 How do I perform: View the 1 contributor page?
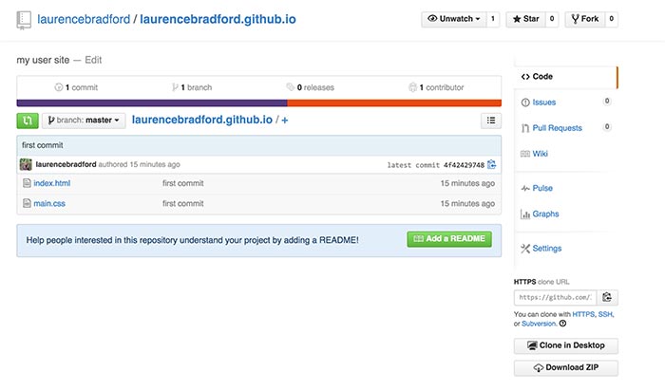[x=436, y=87]
